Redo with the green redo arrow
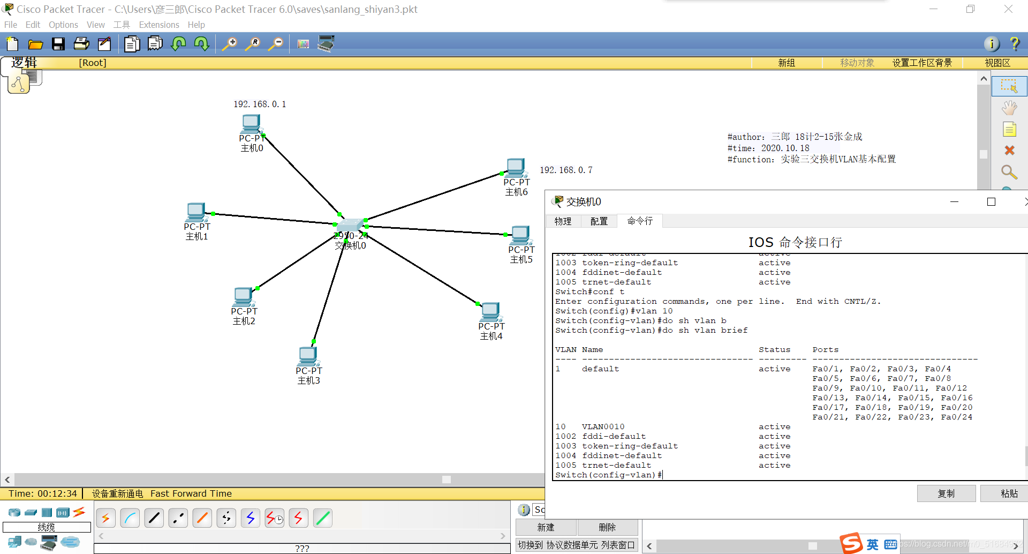 [201, 44]
